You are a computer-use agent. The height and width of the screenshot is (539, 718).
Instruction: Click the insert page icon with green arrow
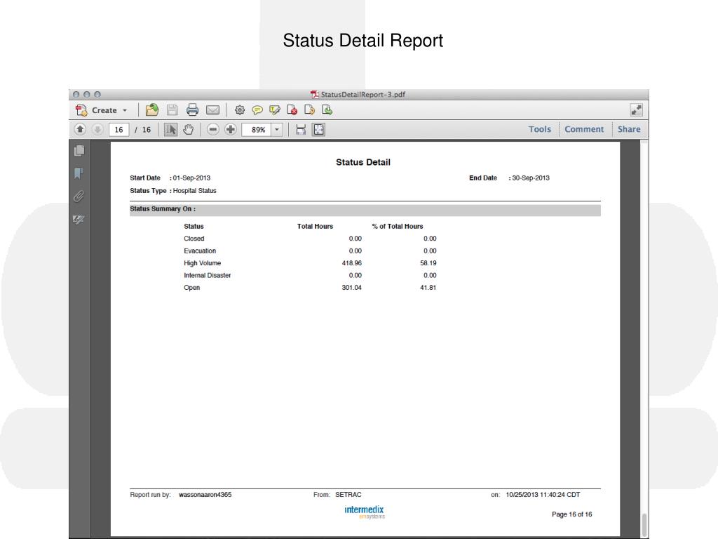click(x=327, y=110)
